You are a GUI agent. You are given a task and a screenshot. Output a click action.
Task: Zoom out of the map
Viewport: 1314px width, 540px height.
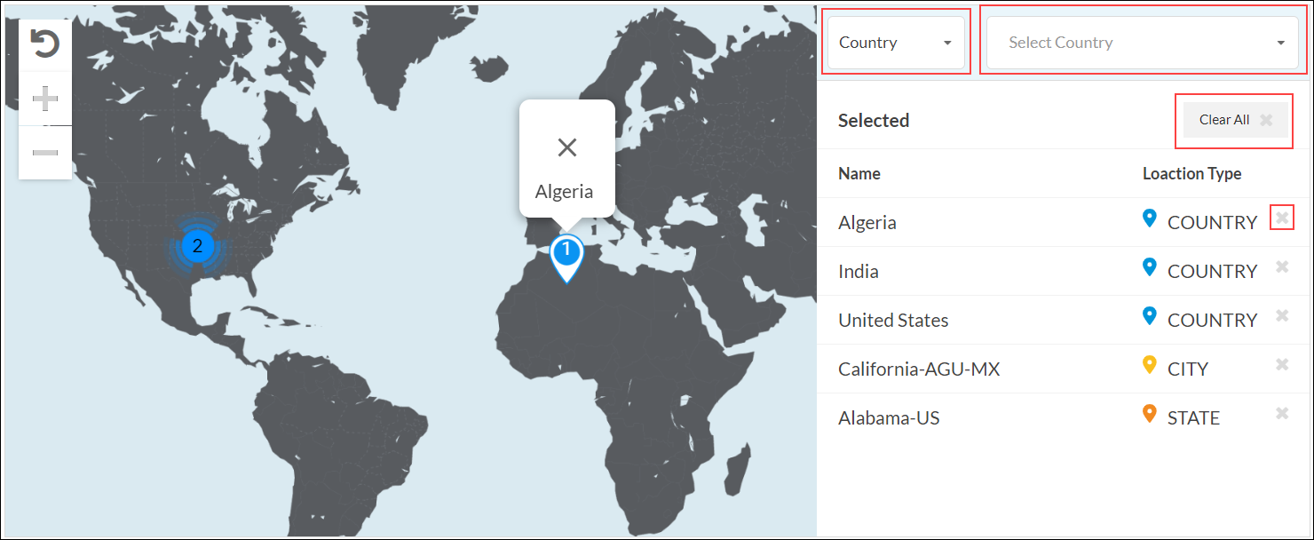44,153
